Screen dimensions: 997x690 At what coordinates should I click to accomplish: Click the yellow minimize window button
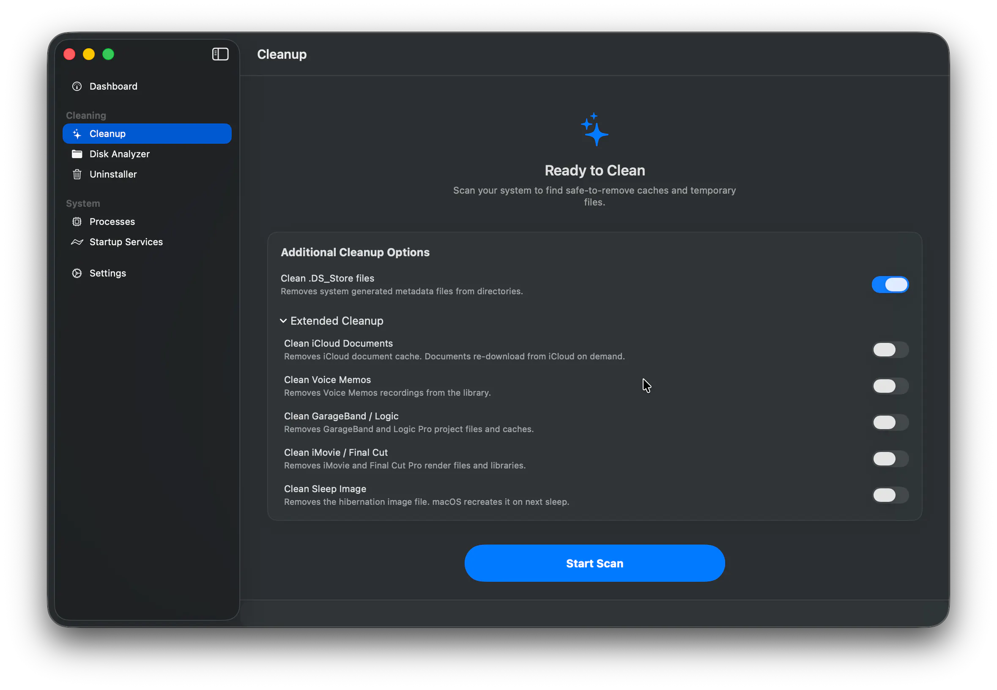coord(89,54)
